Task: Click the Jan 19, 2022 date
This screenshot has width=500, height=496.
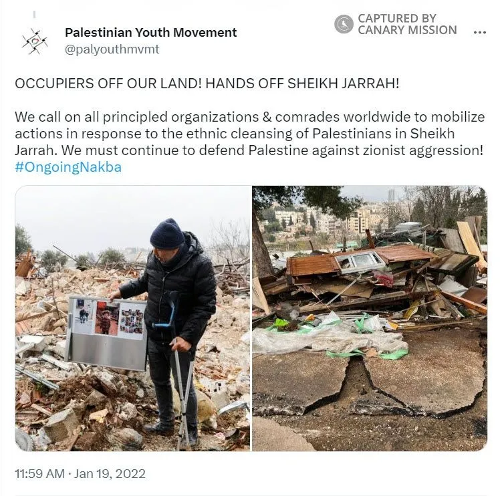Action: pos(110,474)
